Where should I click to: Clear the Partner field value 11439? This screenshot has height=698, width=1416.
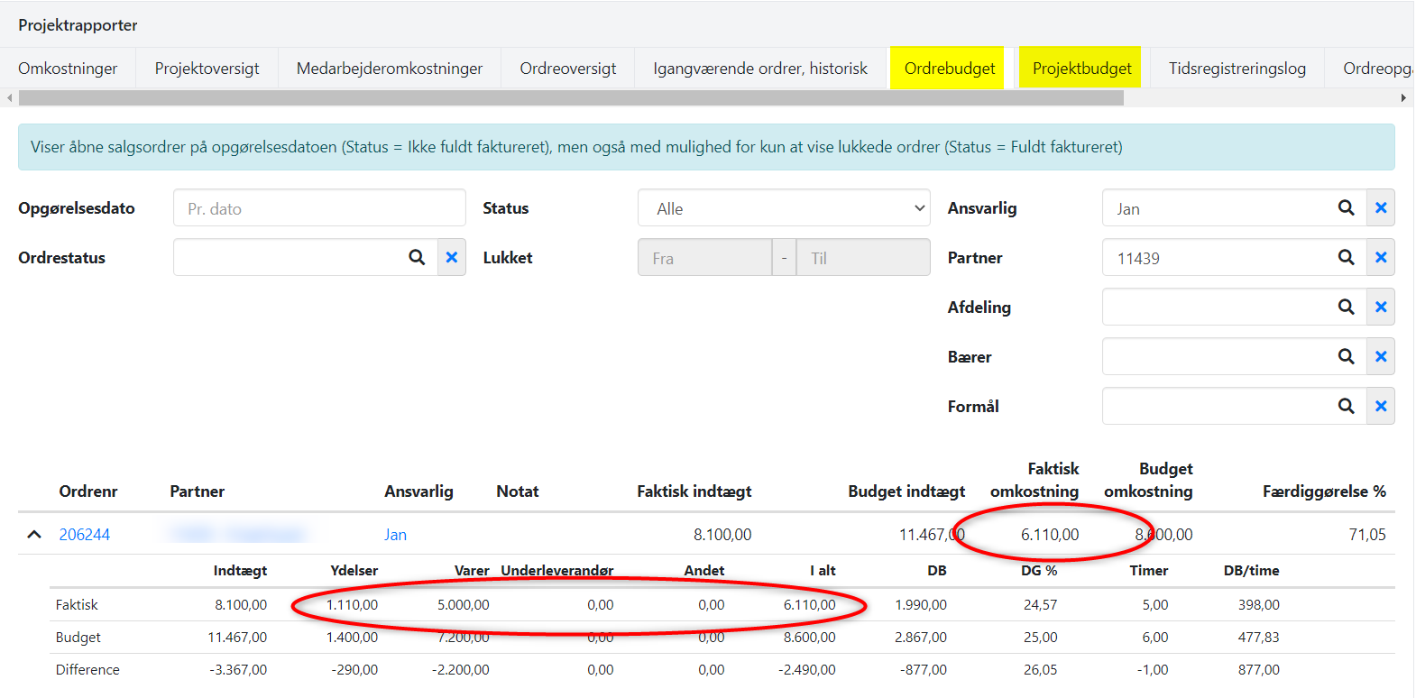[x=1380, y=258]
